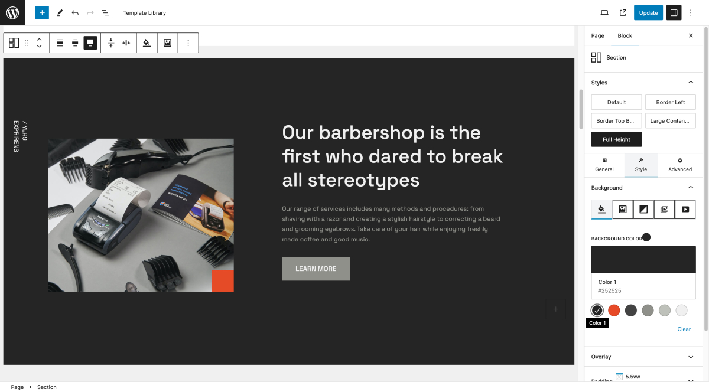The image size is (709, 392).
Task: Toggle the active bottom vertical alignment
Action: [90, 43]
